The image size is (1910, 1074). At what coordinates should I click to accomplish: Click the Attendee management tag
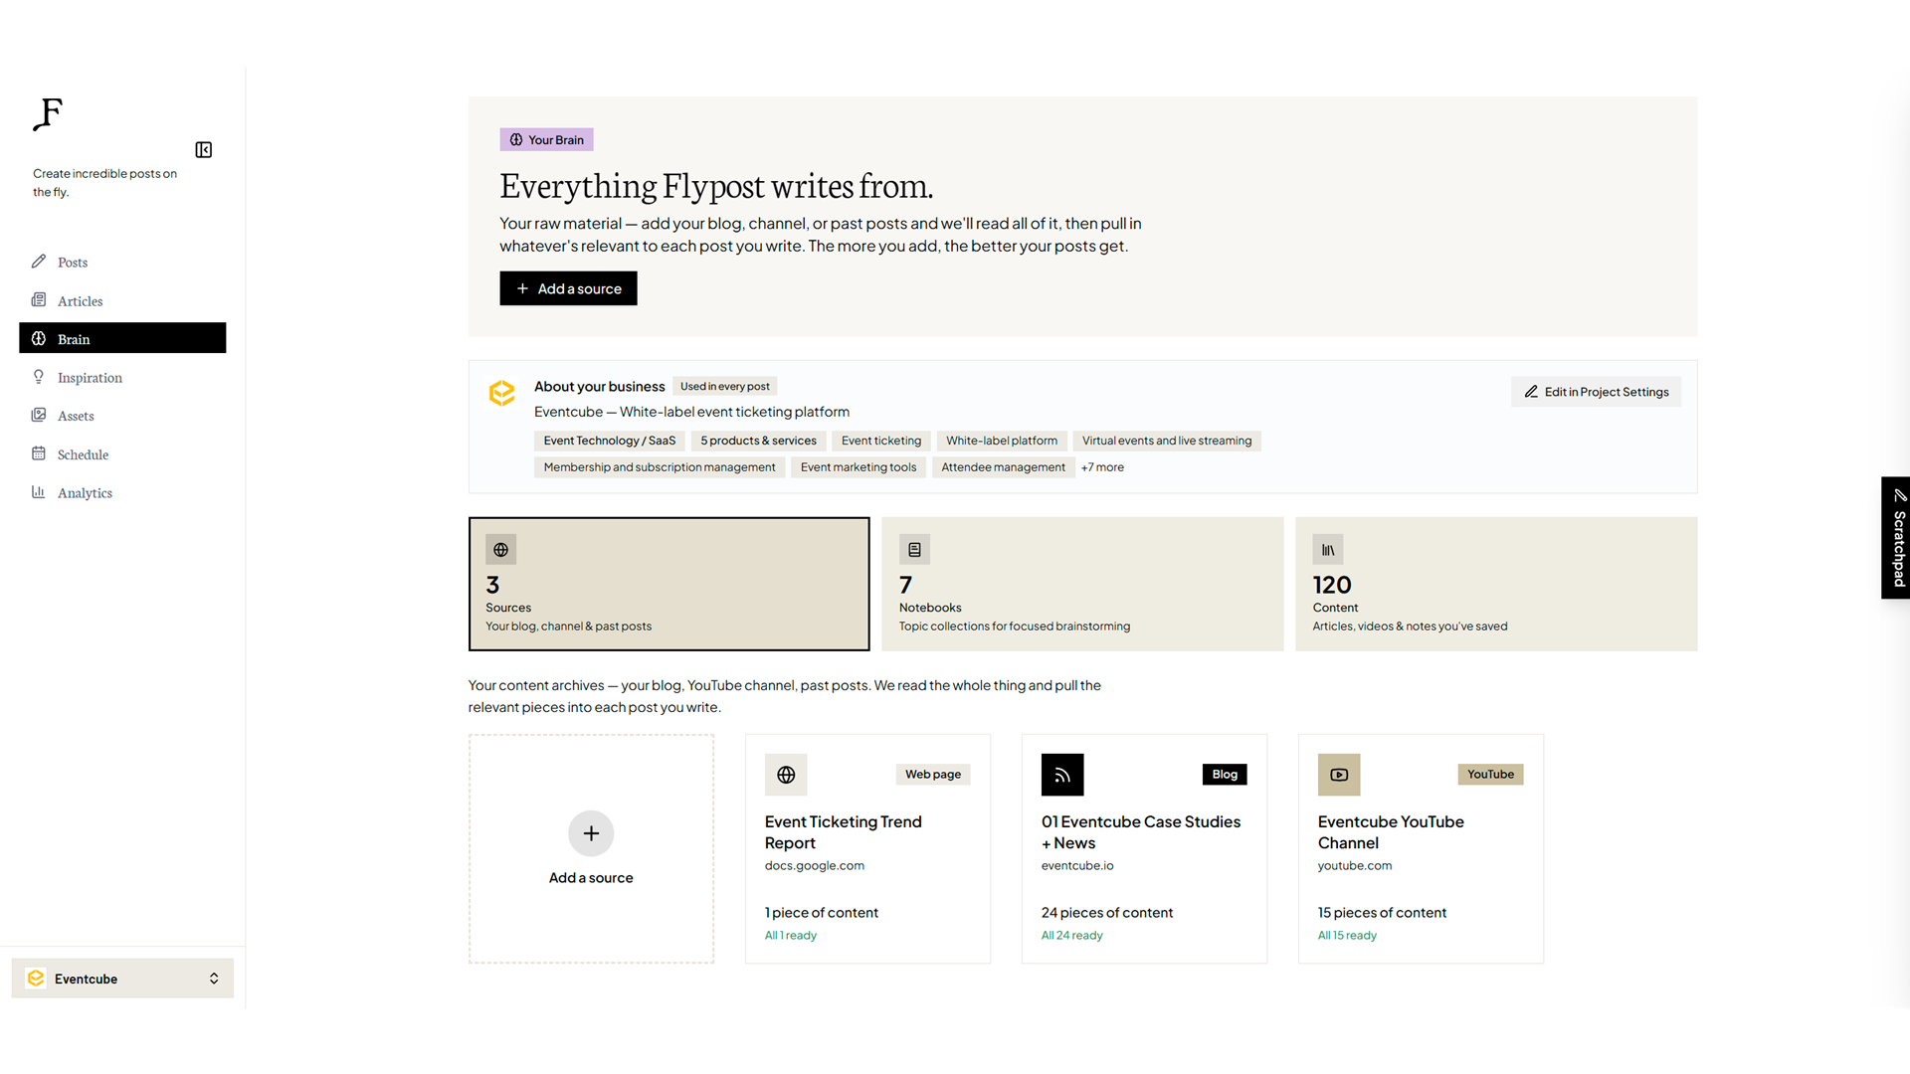1003,467
